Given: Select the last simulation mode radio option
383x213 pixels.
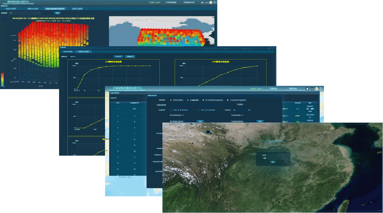Looking at the screenshot, I should point(227,100).
